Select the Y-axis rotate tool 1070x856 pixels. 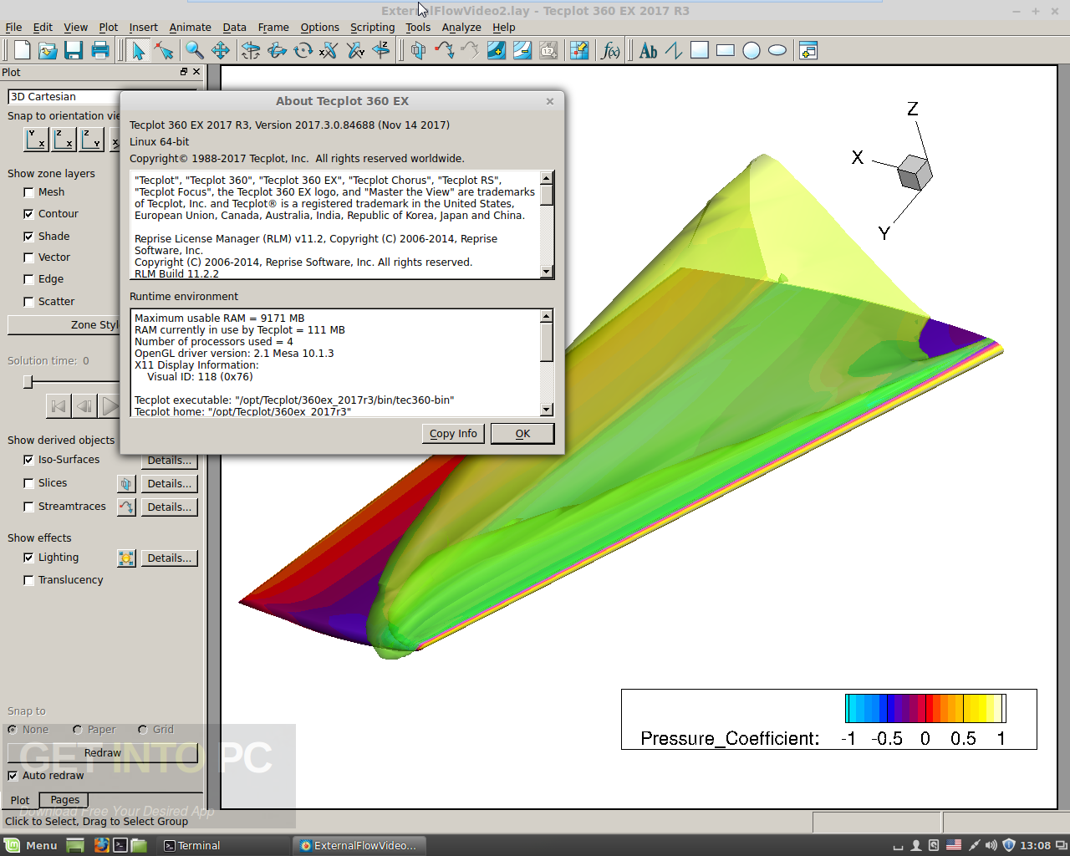pos(355,50)
